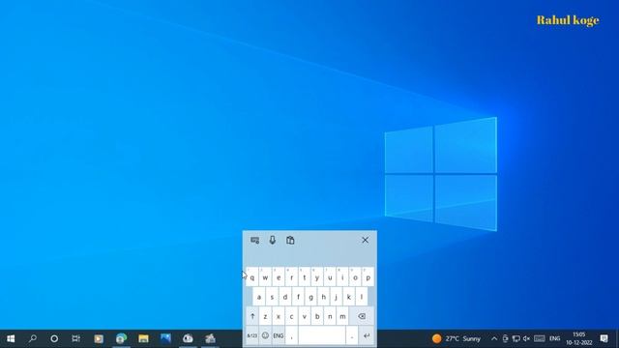The width and height of the screenshot is (619, 348).
Task: Open ENG input language in tray
Action: [x=554, y=338]
